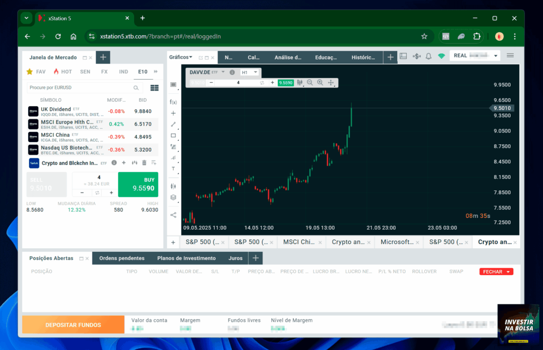Image resolution: width=543 pixels, height=350 pixels.
Task: Open the layout icon in the top bar
Action: tap(403, 56)
